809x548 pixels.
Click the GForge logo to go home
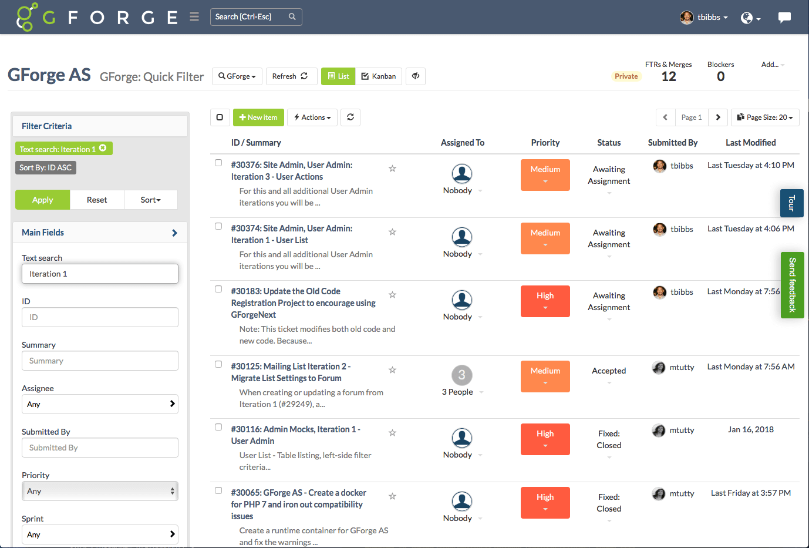(x=29, y=17)
